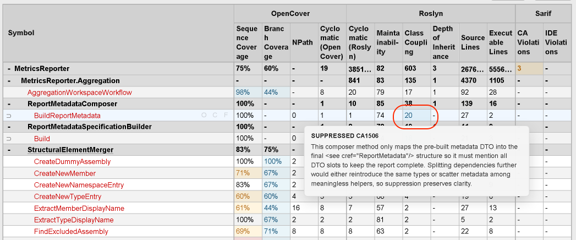Click the Sequence Coverage column header
Screen dimensions: 576x240
[247, 42]
